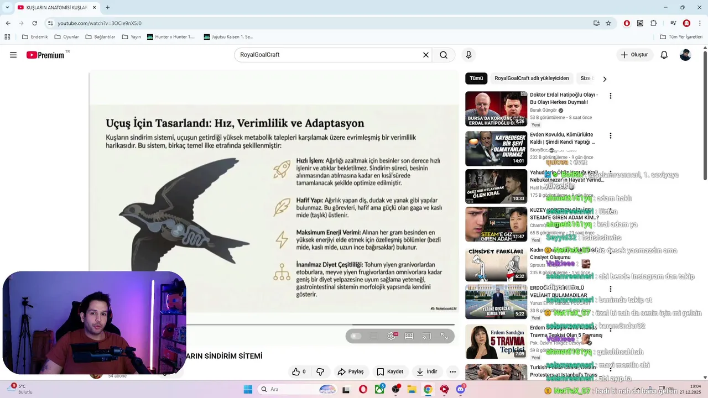Go back in browser history
The image size is (708, 398).
click(x=8, y=23)
